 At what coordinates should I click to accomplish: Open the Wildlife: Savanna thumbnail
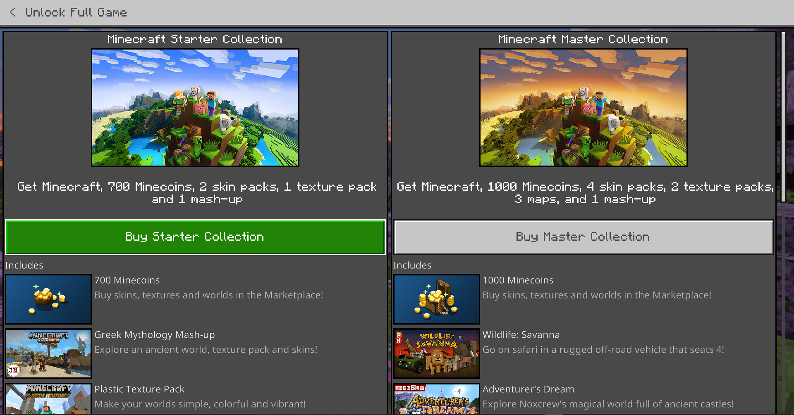(x=437, y=353)
